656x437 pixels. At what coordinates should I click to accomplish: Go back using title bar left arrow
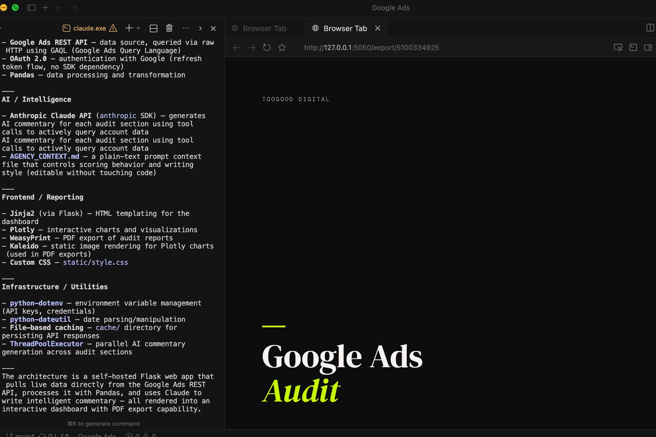(x=60, y=8)
